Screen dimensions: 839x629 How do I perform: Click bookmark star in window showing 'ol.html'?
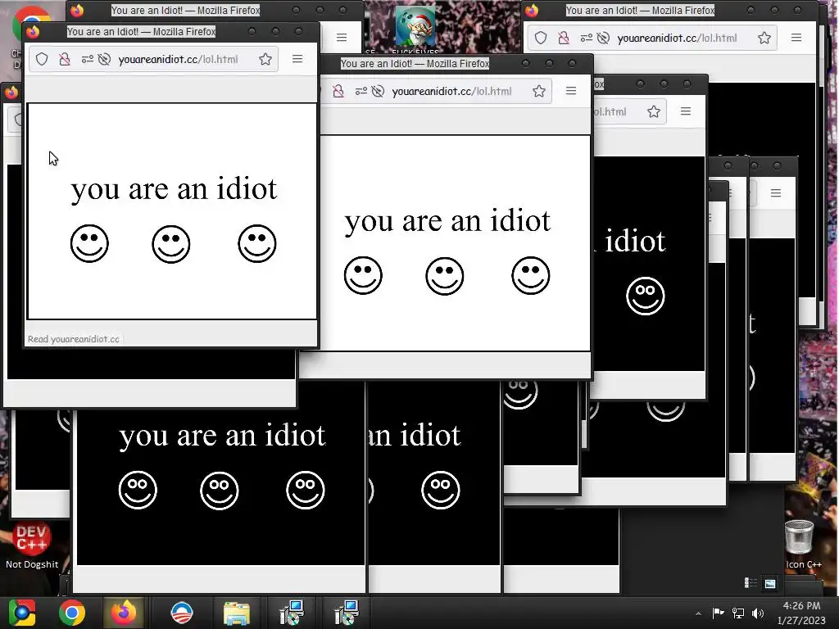click(x=653, y=111)
